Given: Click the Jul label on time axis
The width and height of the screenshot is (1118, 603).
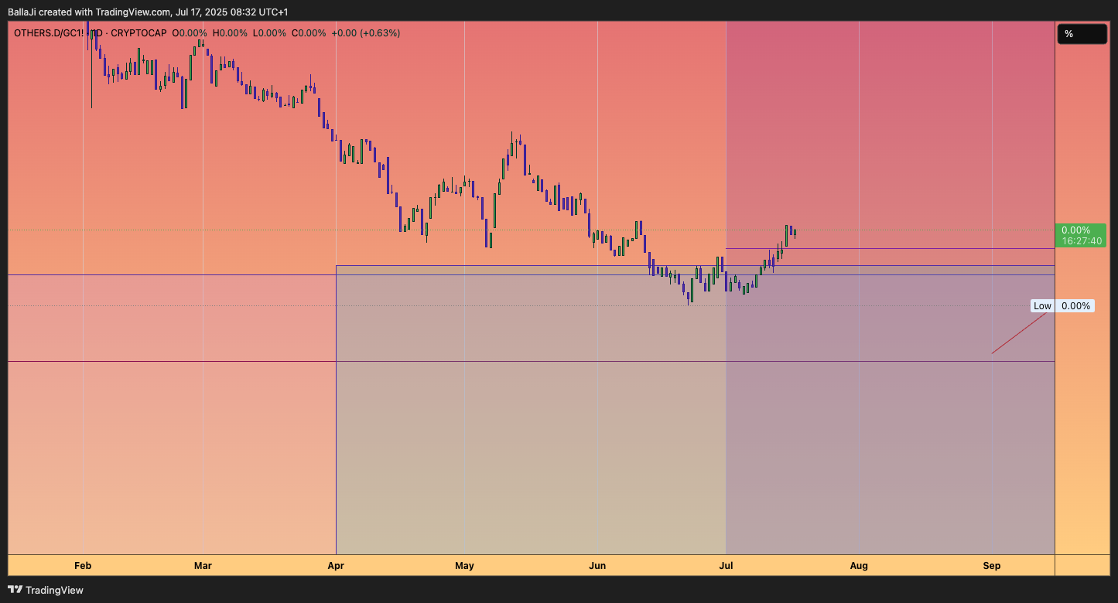Looking at the screenshot, I should [726, 566].
